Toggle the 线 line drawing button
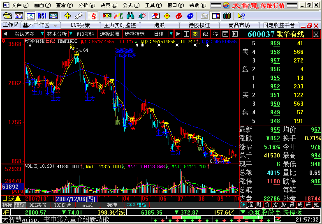This screenshot has width=322, height=224. click(205, 34)
